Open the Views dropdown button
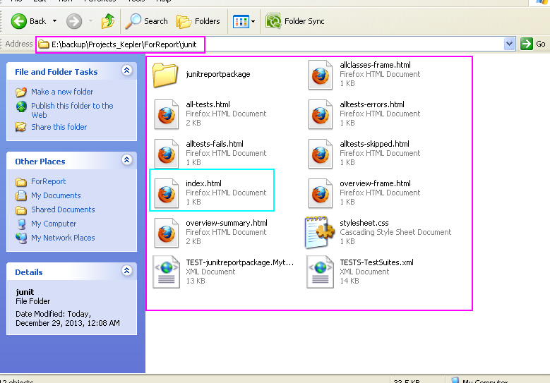550x383 pixels. point(244,21)
